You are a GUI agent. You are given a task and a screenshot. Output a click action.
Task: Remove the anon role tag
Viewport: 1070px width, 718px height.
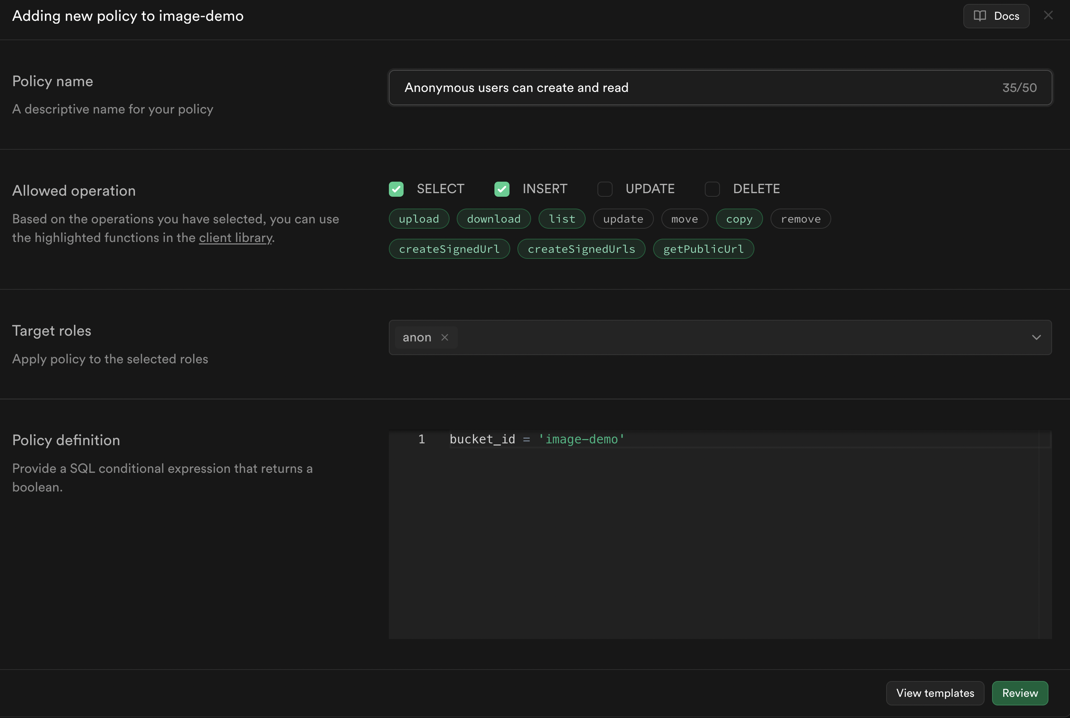(x=445, y=337)
